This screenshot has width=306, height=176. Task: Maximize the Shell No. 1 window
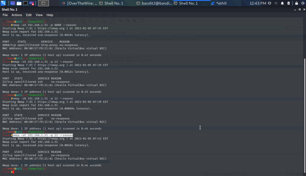click(x=299, y=9)
